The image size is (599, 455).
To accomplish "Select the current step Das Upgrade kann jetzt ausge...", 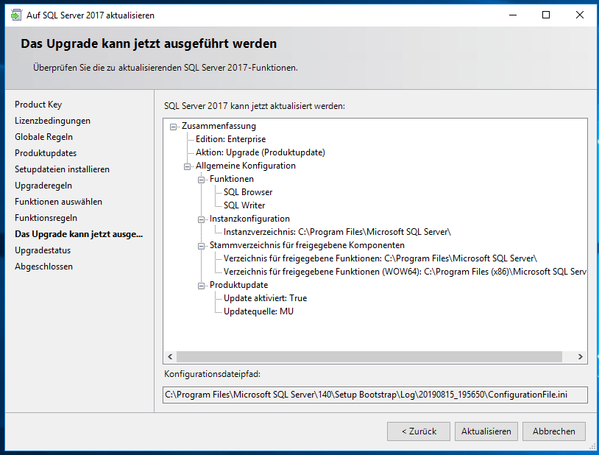I will click(x=79, y=234).
